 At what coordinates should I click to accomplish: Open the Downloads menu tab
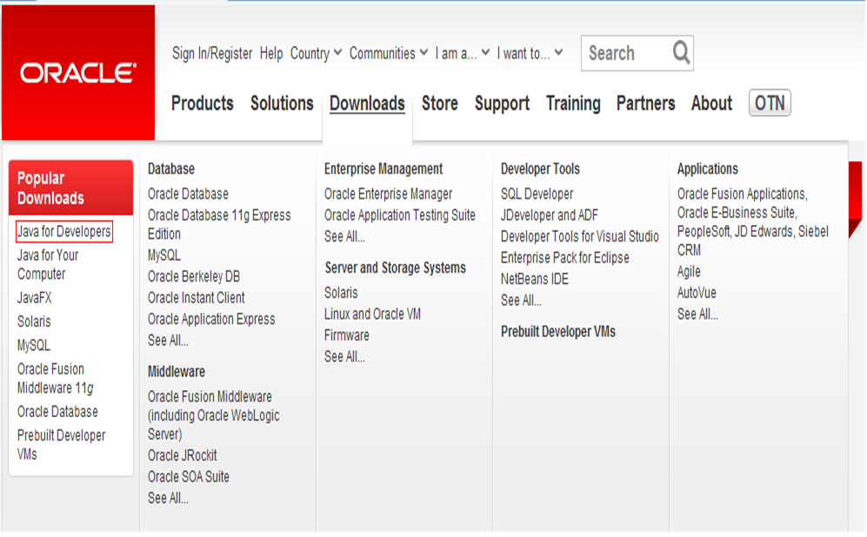point(367,103)
